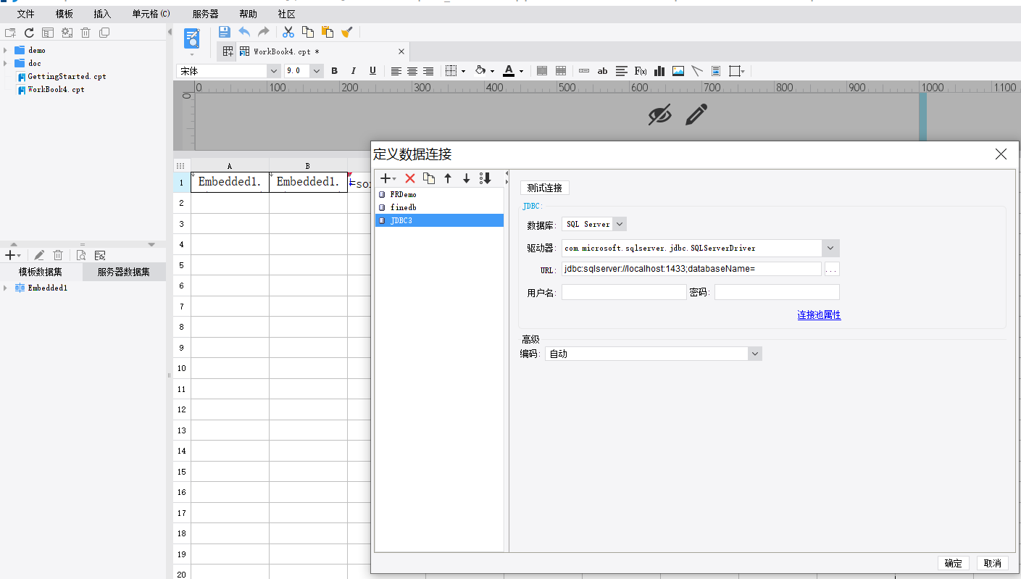Click the Cut scissors icon
Image resolution: width=1021 pixels, height=579 pixels.
coord(288,32)
